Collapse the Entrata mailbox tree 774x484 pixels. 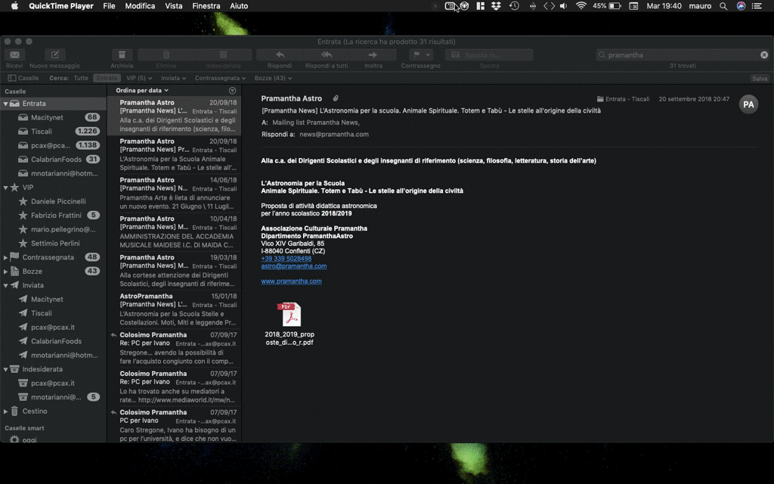5,104
